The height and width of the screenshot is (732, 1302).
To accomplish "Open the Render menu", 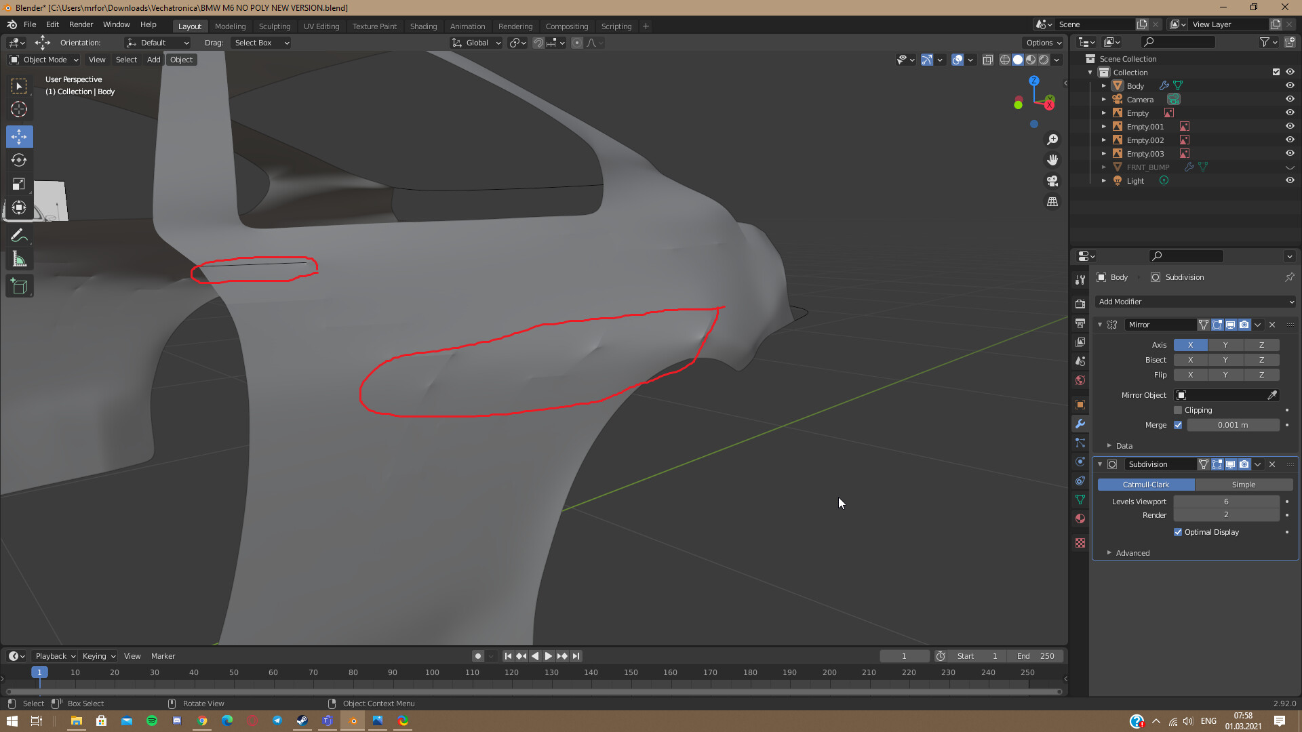I will pyautogui.click(x=81, y=24).
